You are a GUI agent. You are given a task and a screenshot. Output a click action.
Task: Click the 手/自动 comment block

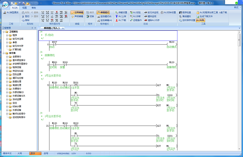click(x=108, y=36)
